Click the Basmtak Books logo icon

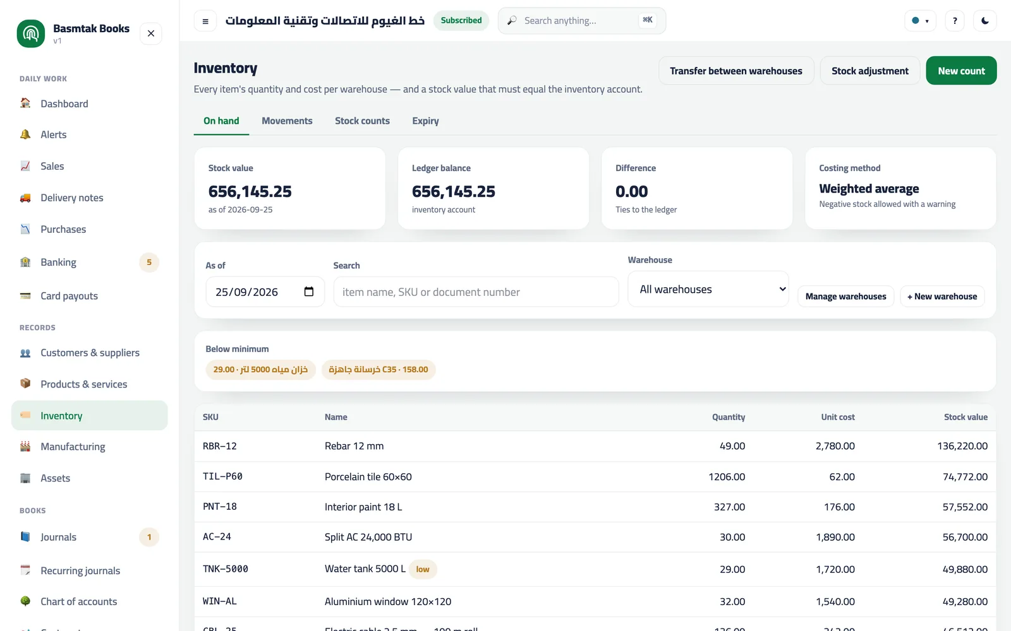[x=31, y=33]
